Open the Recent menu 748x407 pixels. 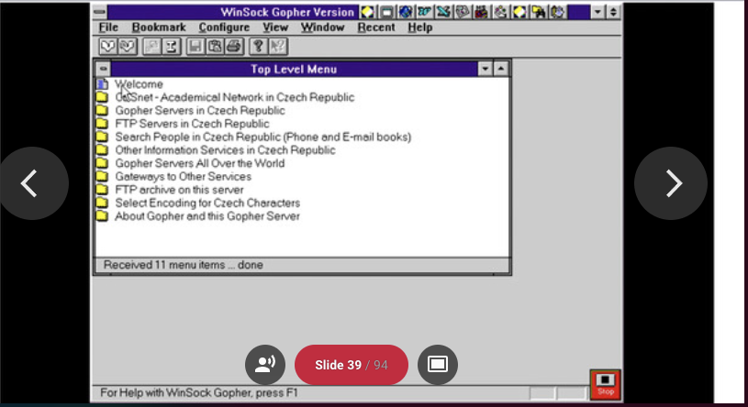[376, 27]
